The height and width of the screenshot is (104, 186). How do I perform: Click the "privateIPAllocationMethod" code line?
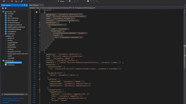(69, 33)
